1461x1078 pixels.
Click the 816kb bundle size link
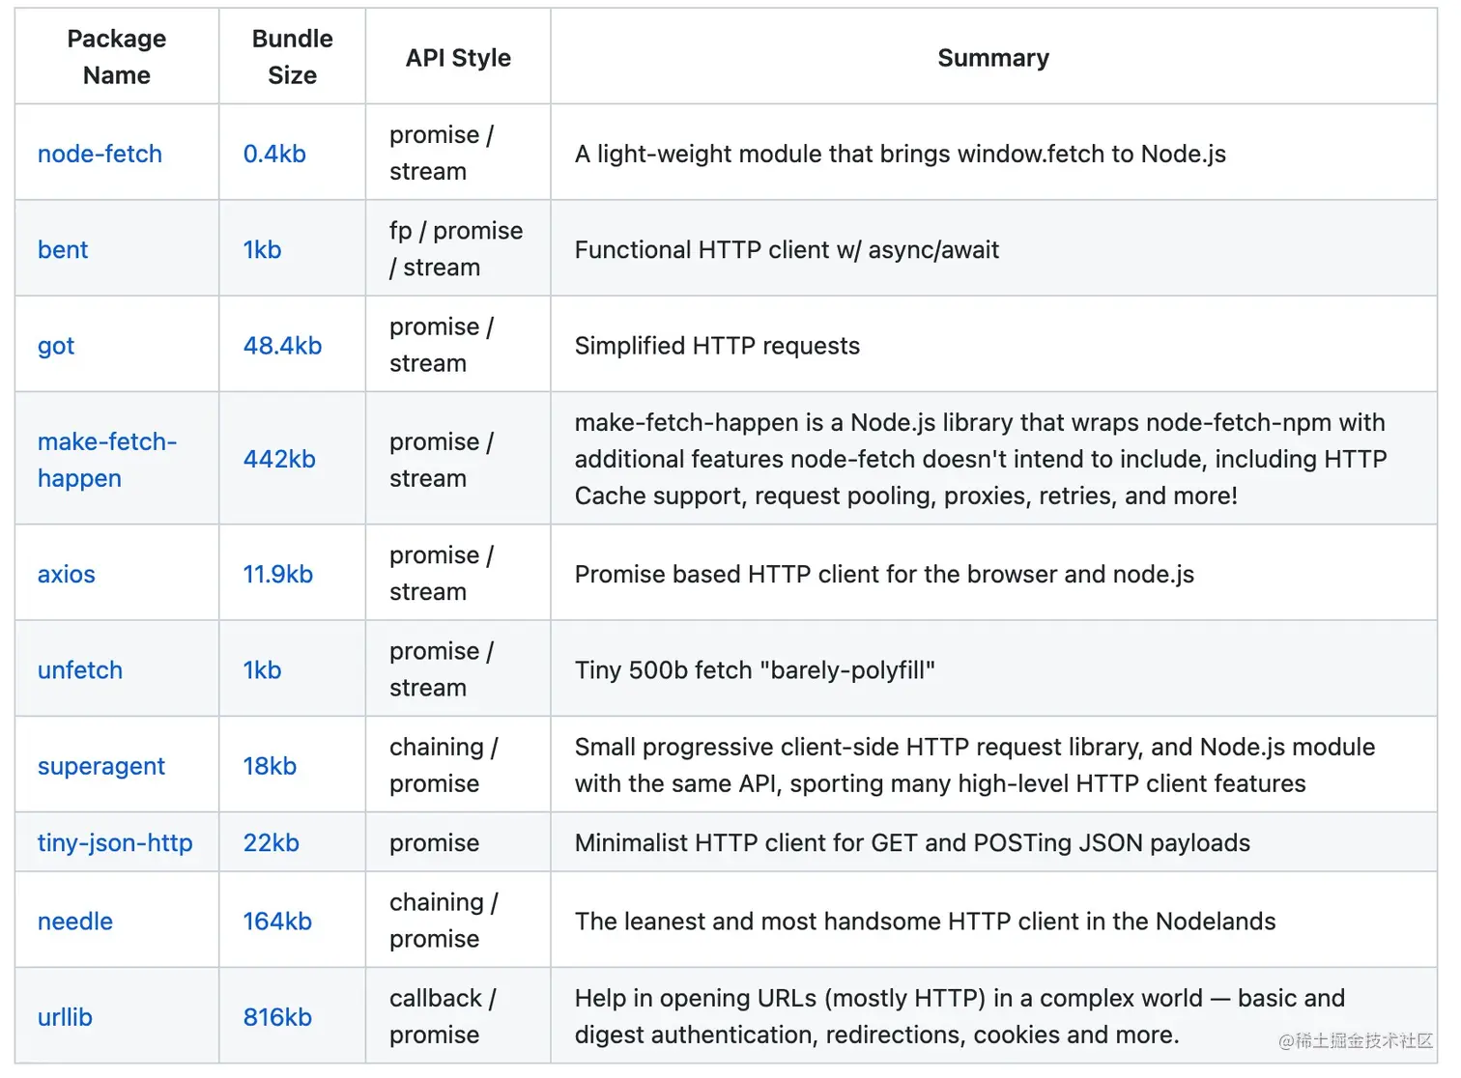(x=277, y=1016)
